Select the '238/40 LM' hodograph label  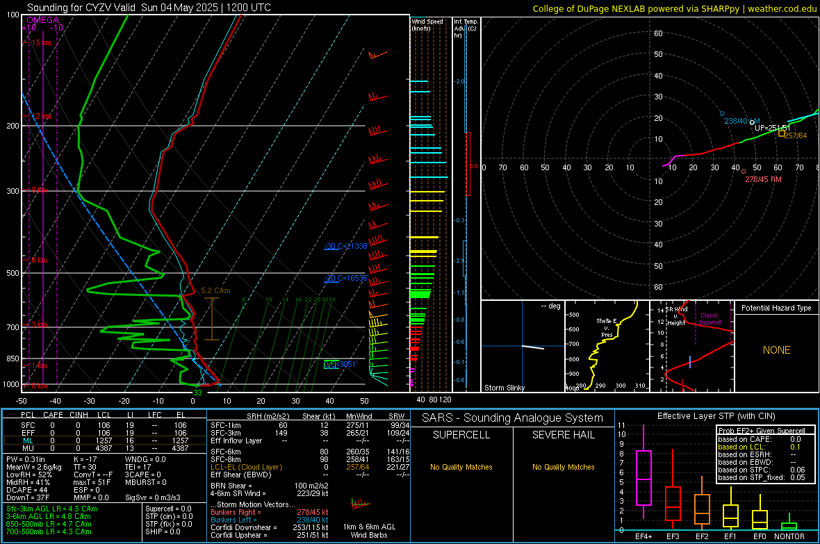coord(742,121)
